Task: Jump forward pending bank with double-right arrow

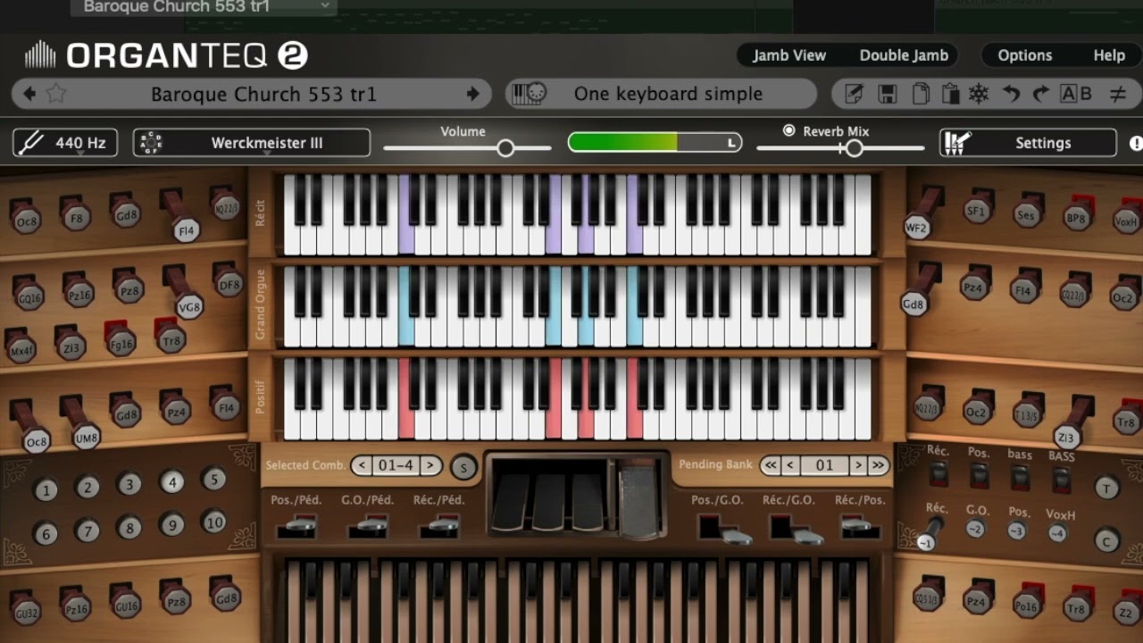Action: (x=878, y=465)
